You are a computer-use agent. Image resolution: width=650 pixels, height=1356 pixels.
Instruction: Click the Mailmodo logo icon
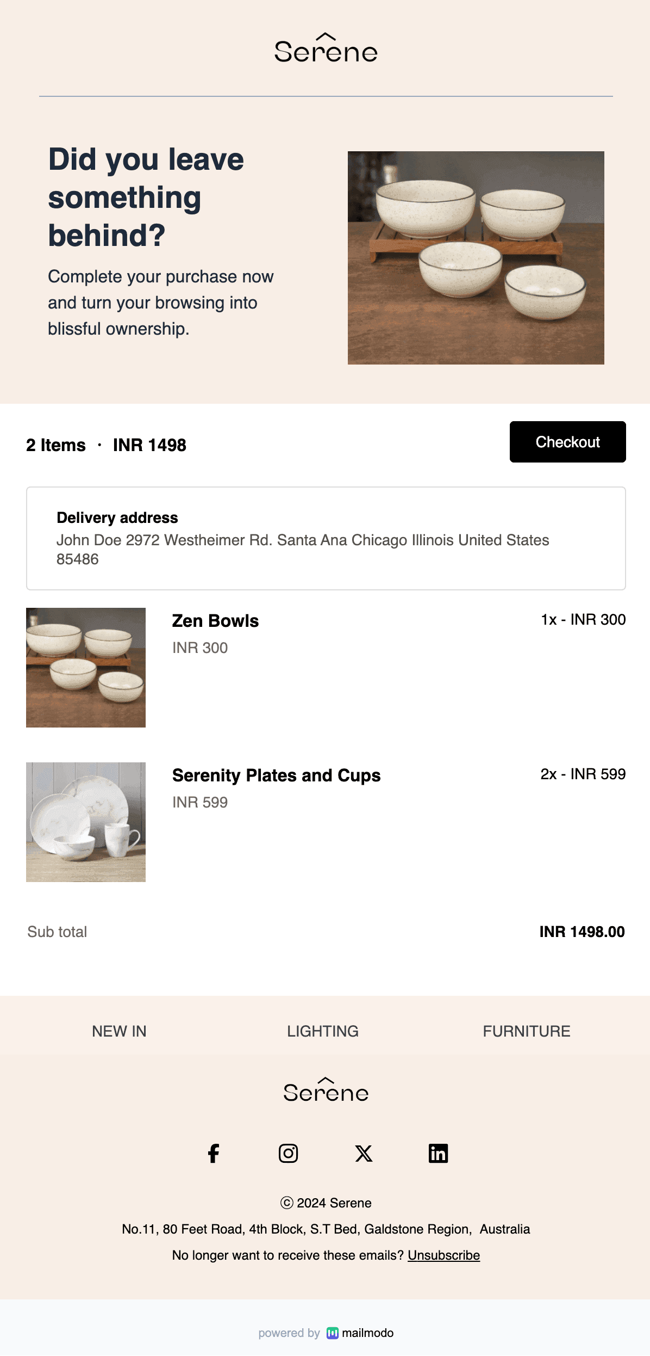click(x=333, y=1333)
